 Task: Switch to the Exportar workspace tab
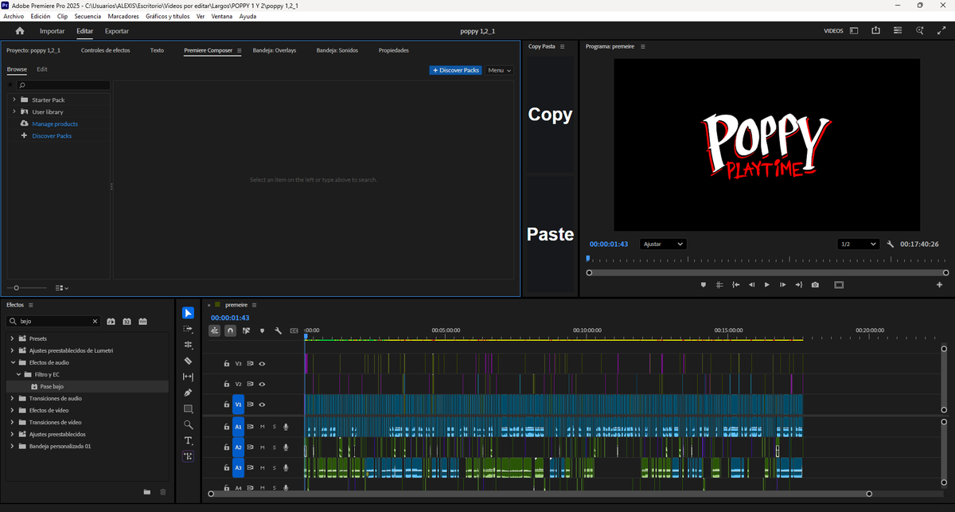click(x=117, y=31)
